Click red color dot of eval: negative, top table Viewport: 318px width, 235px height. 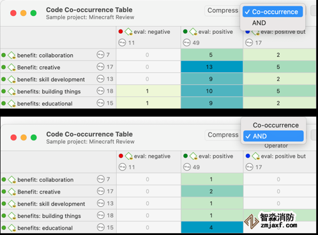pos(121,31)
